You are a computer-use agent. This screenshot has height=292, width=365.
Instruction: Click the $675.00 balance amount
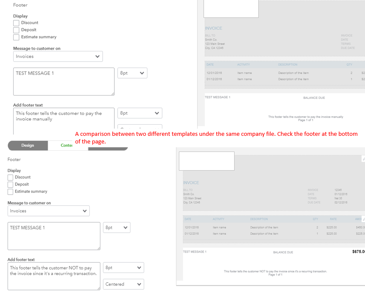click(359, 252)
